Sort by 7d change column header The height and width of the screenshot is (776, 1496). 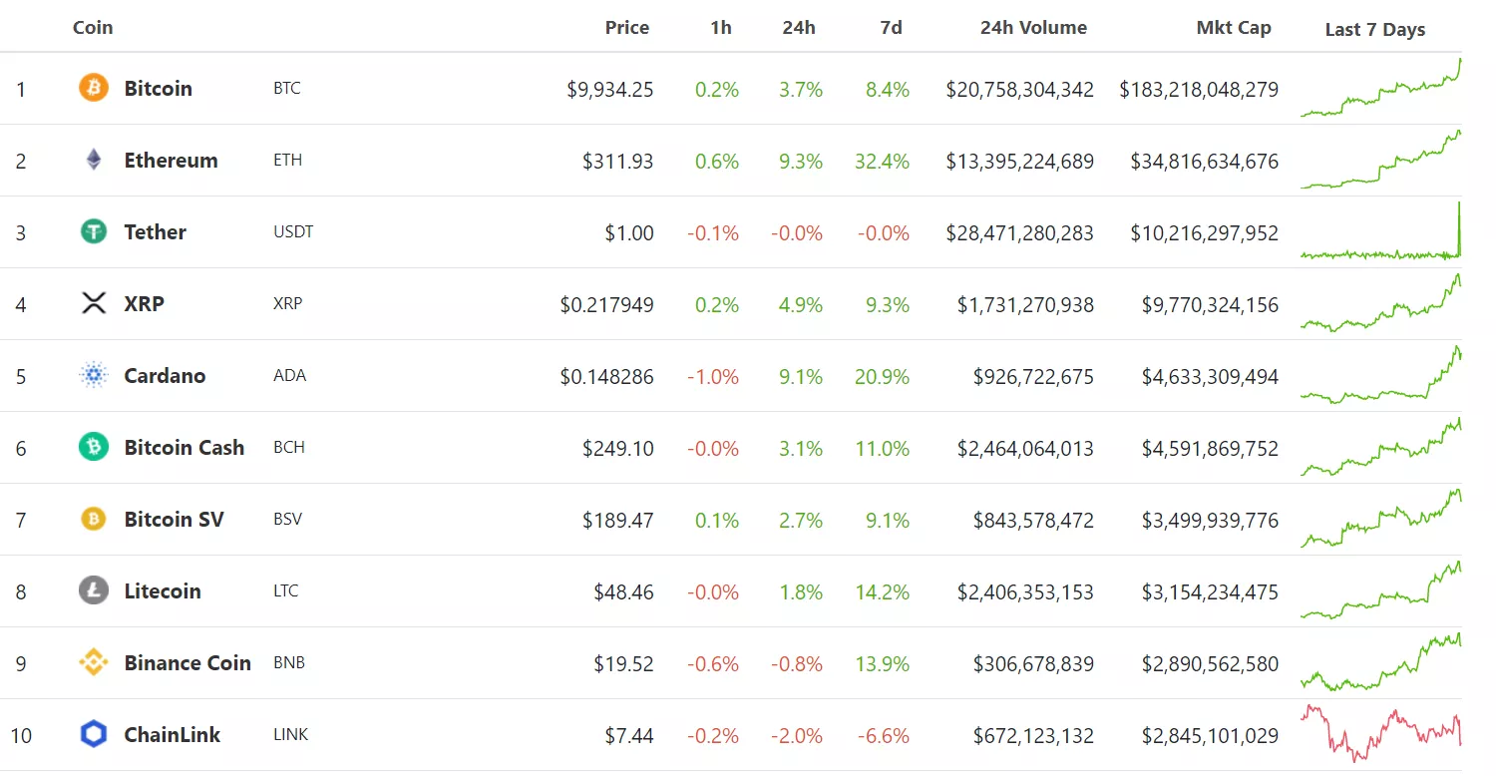point(891,28)
